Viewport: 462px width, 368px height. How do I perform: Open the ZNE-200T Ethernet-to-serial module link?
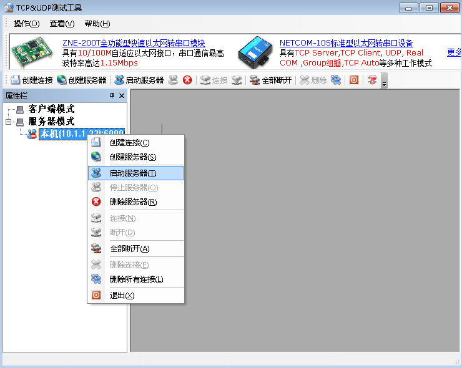click(x=134, y=43)
